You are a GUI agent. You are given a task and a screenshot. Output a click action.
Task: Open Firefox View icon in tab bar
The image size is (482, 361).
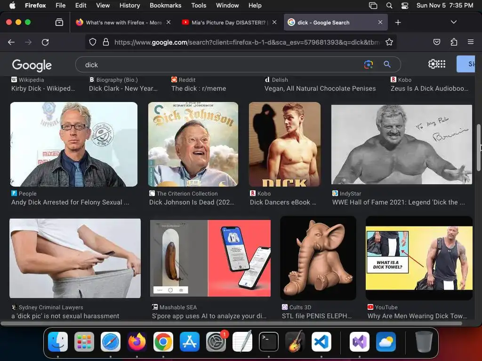coord(59,22)
